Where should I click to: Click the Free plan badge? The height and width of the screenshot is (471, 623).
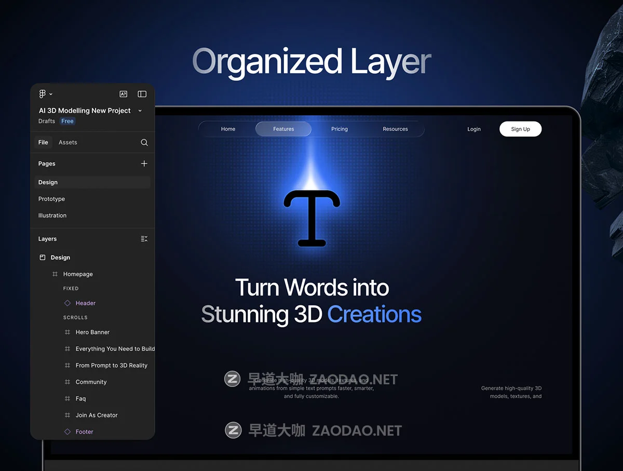point(67,121)
